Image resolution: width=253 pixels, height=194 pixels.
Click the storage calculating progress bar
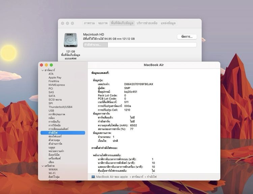point(140,45)
